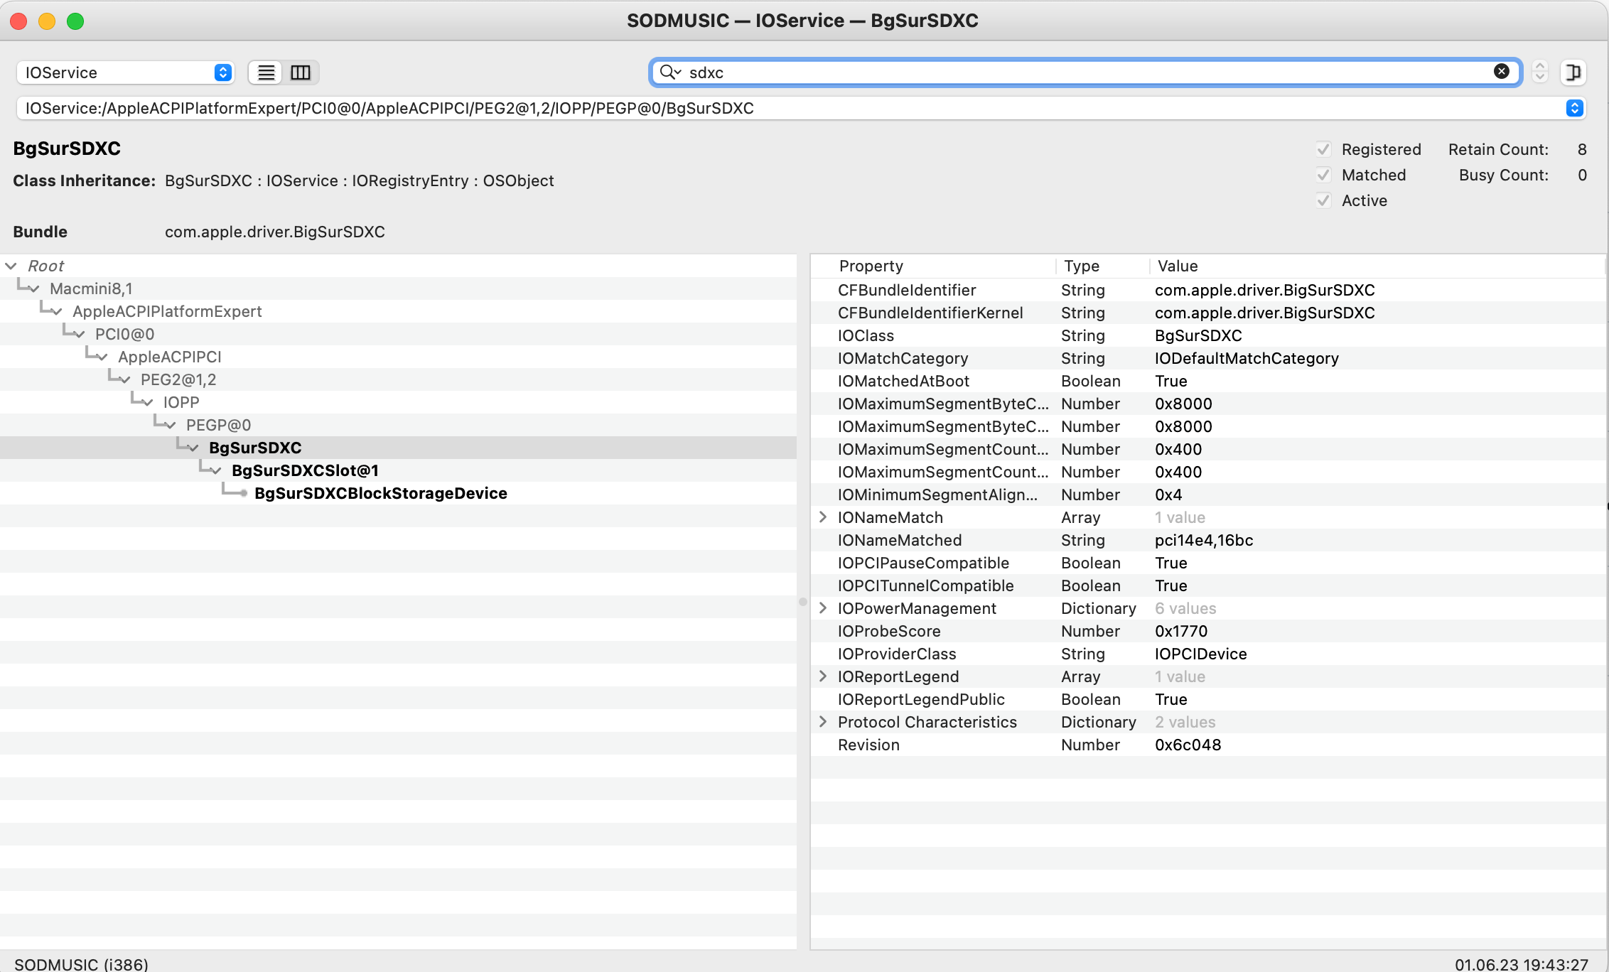The image size is (1609, 972).
Task: Open search options magnifier menu
Action: click(x=670, y=72)
